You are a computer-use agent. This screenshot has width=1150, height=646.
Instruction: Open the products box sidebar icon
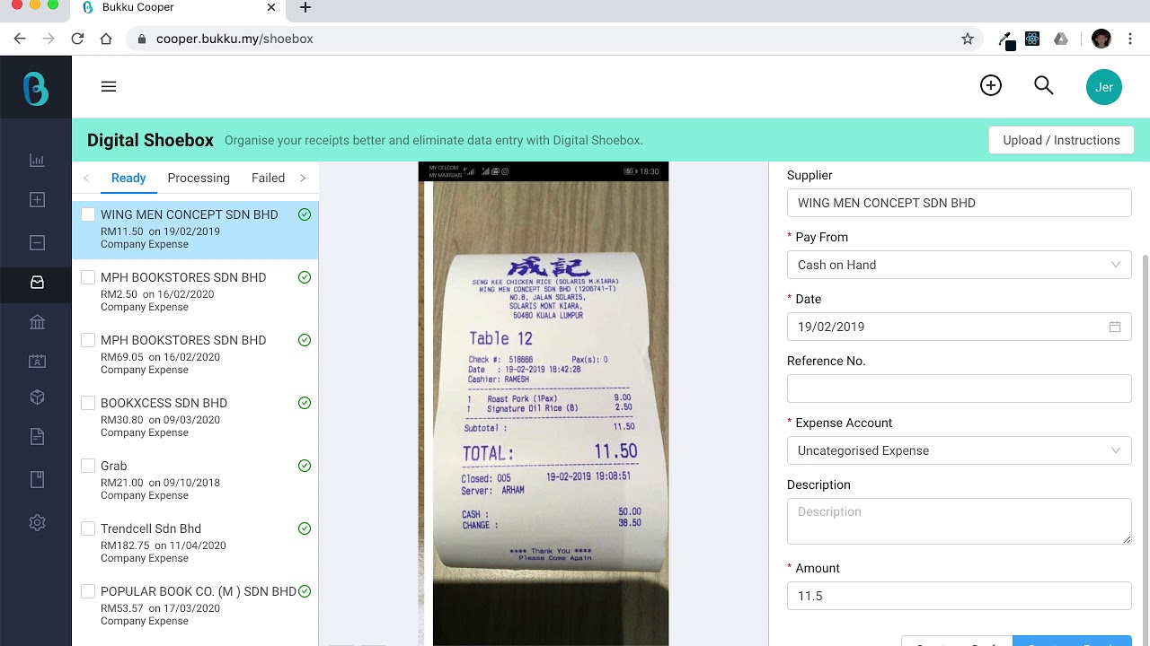[37, 397]
